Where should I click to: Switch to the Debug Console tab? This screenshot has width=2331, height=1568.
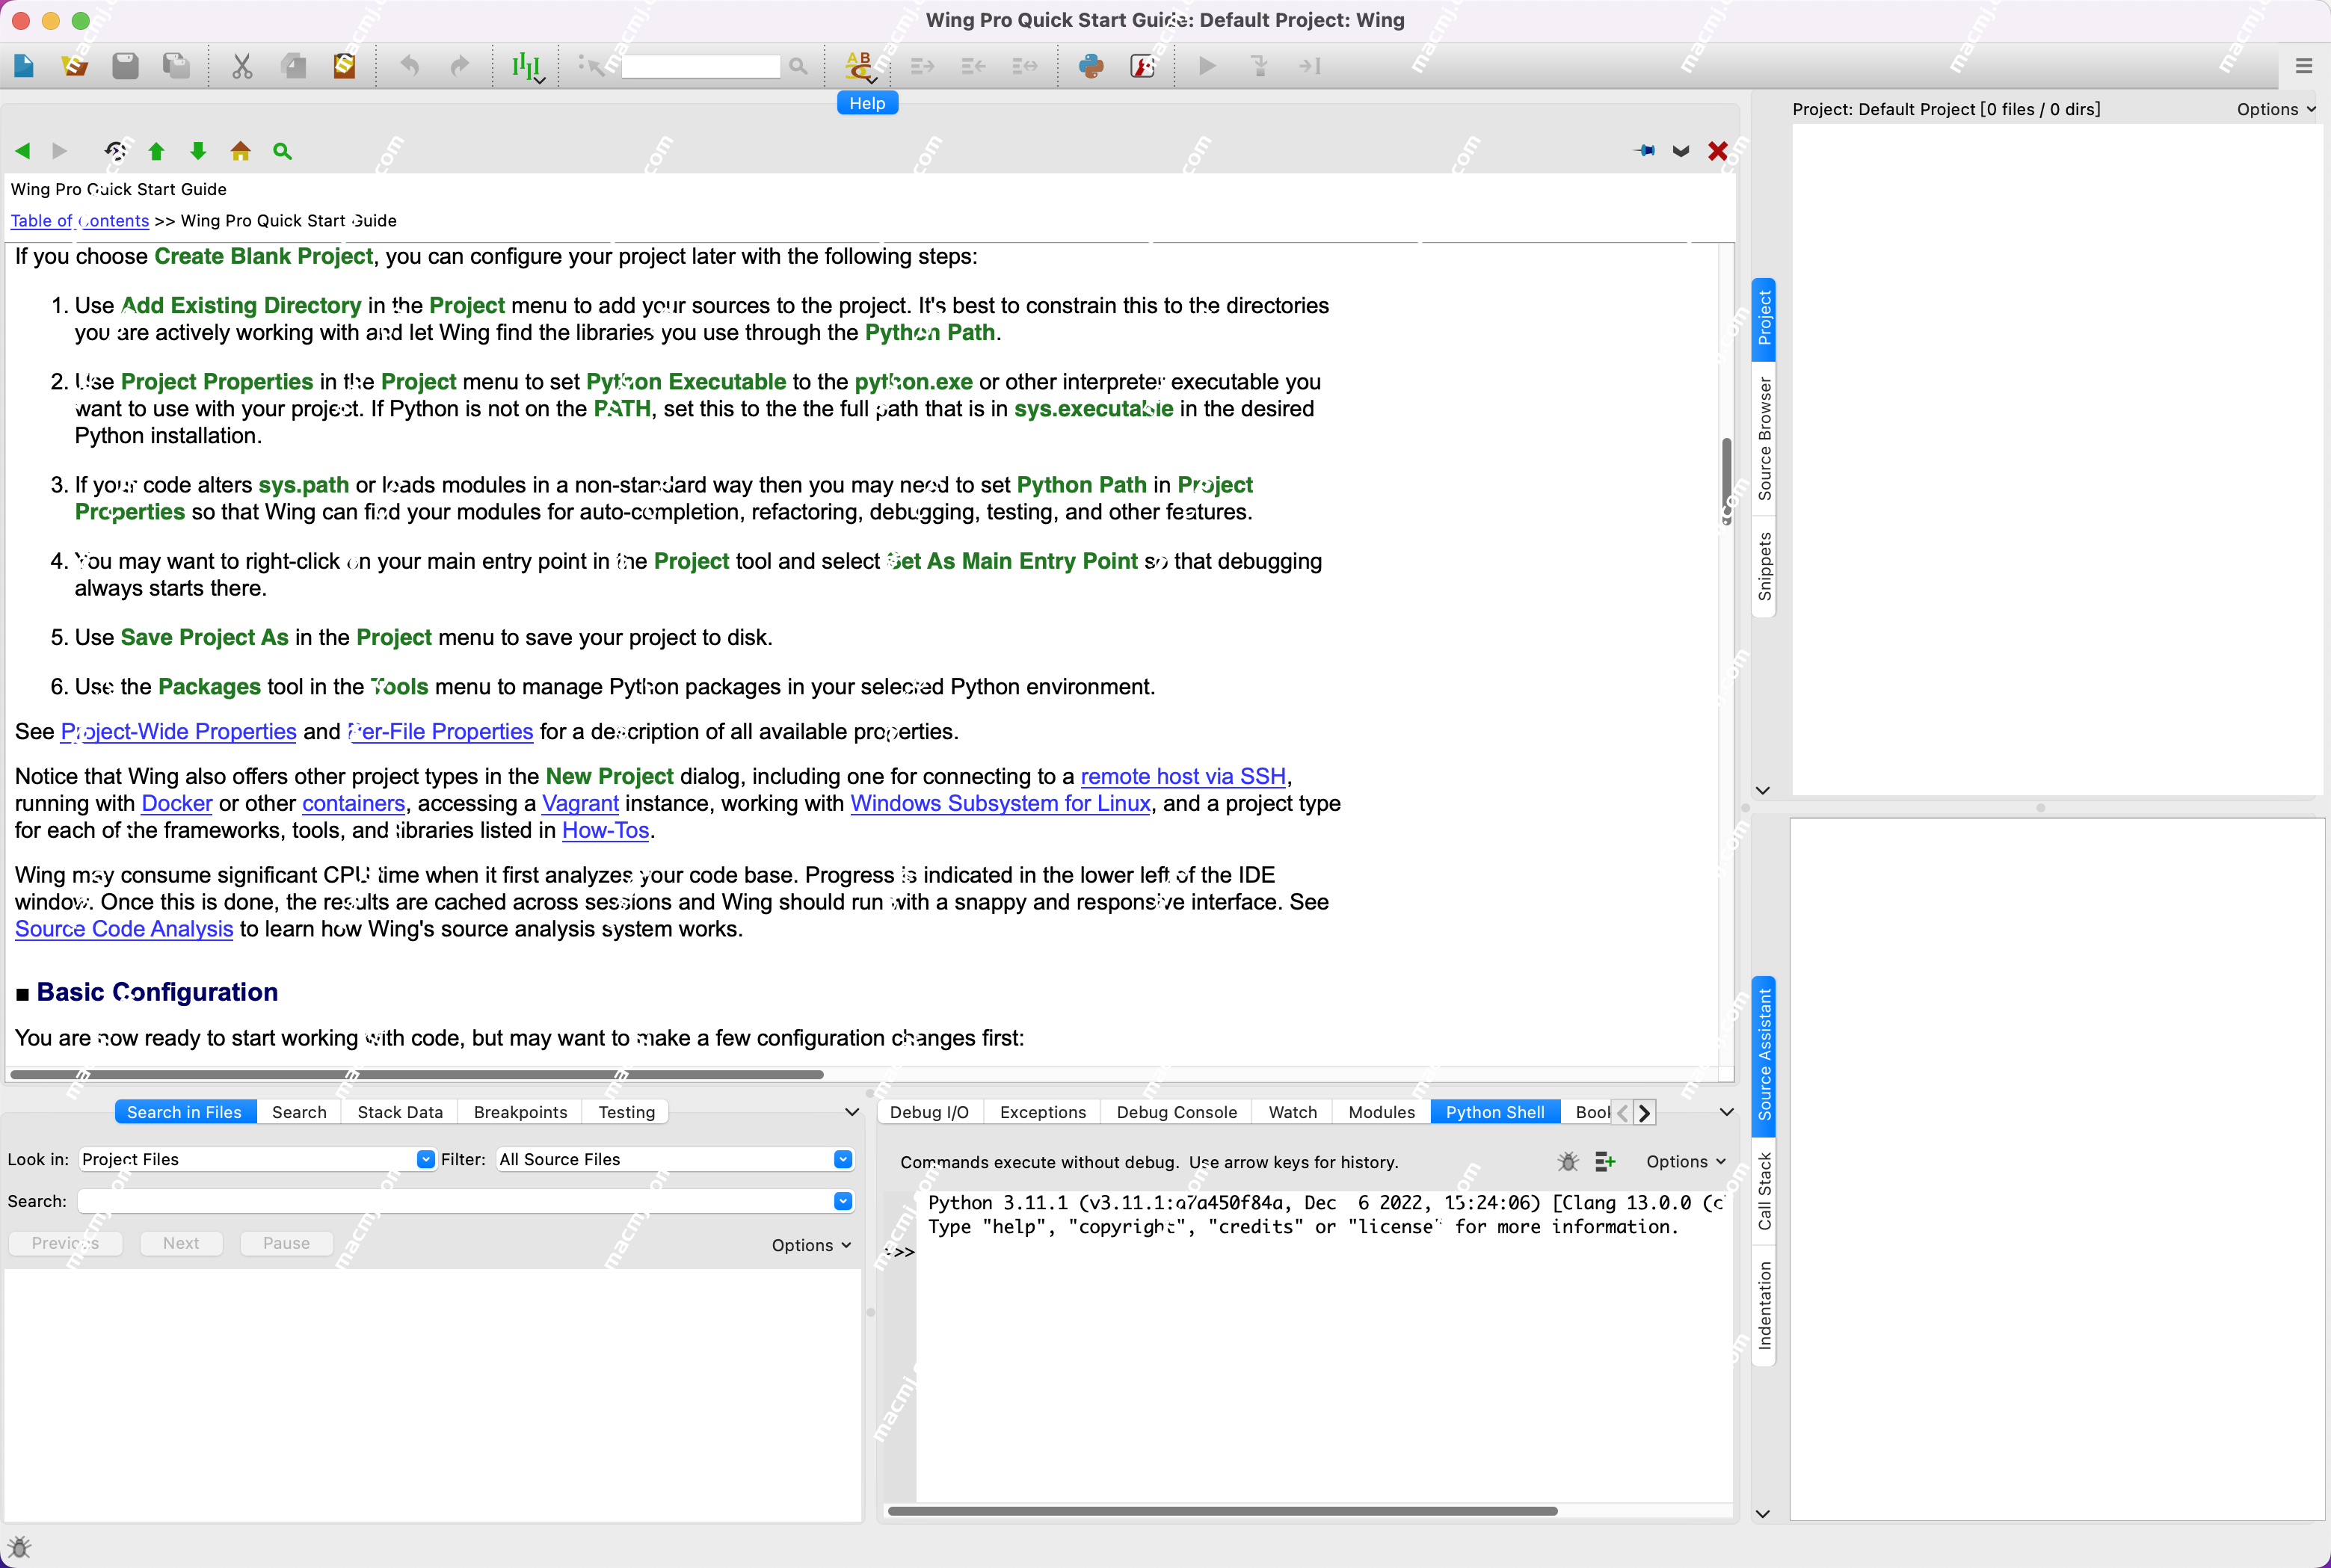pyautogui.click(x=1176, y=1112)
